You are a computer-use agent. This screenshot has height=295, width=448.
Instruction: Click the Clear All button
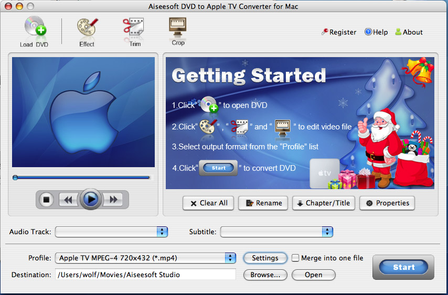tap(208, 203)
